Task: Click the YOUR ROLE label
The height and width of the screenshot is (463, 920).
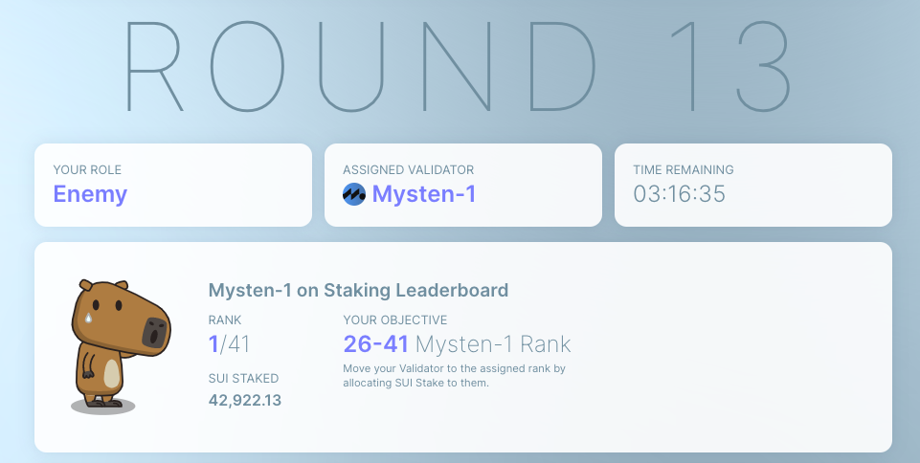Action: click(87, 170)
